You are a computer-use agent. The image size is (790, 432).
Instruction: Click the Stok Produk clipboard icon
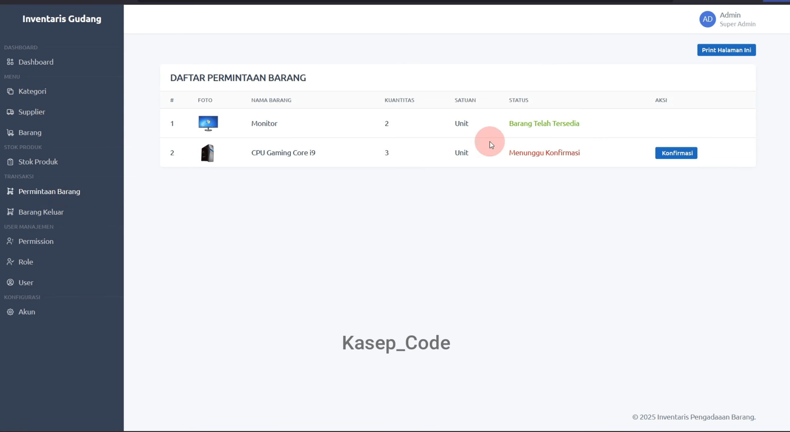[10, 161]
